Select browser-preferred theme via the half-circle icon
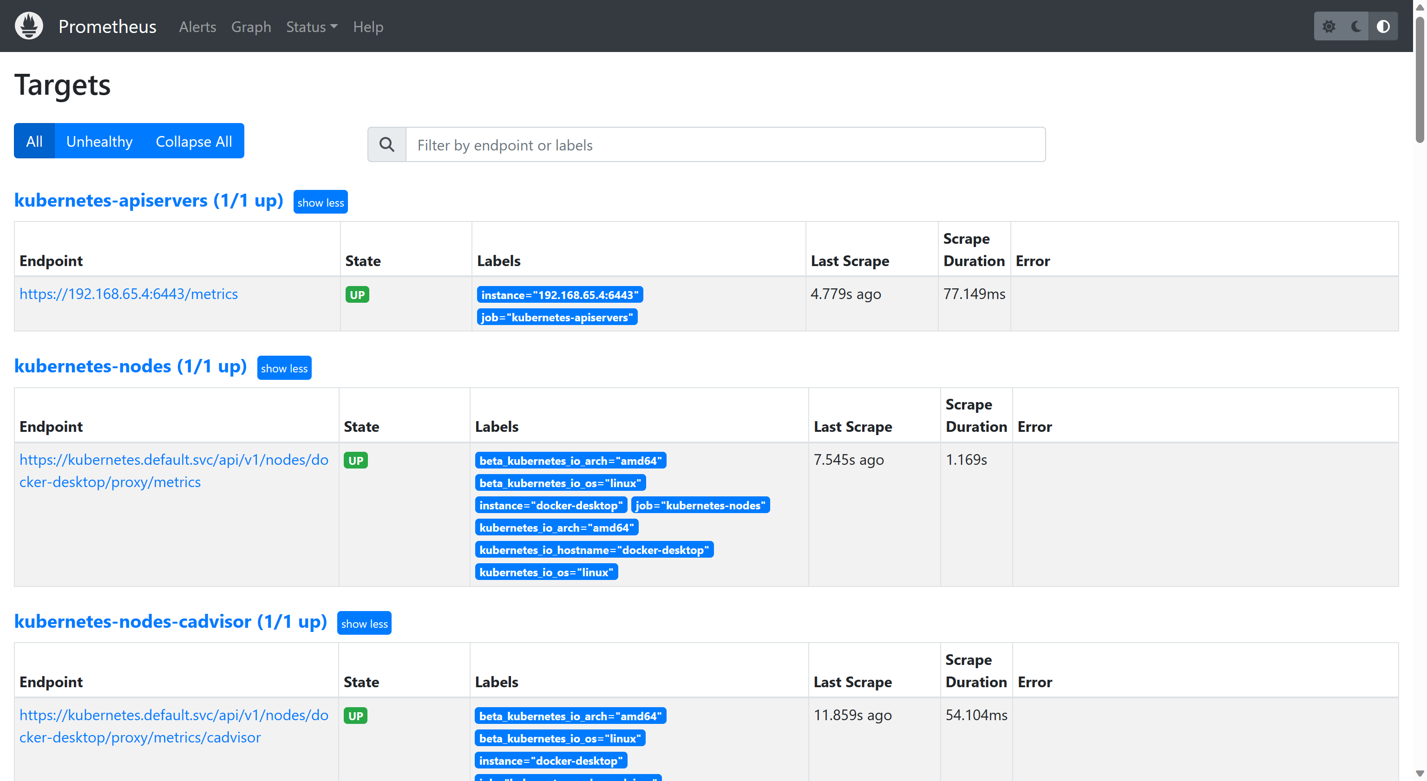The height and width of the screenshot is (781, 1427). point(1383,26)
